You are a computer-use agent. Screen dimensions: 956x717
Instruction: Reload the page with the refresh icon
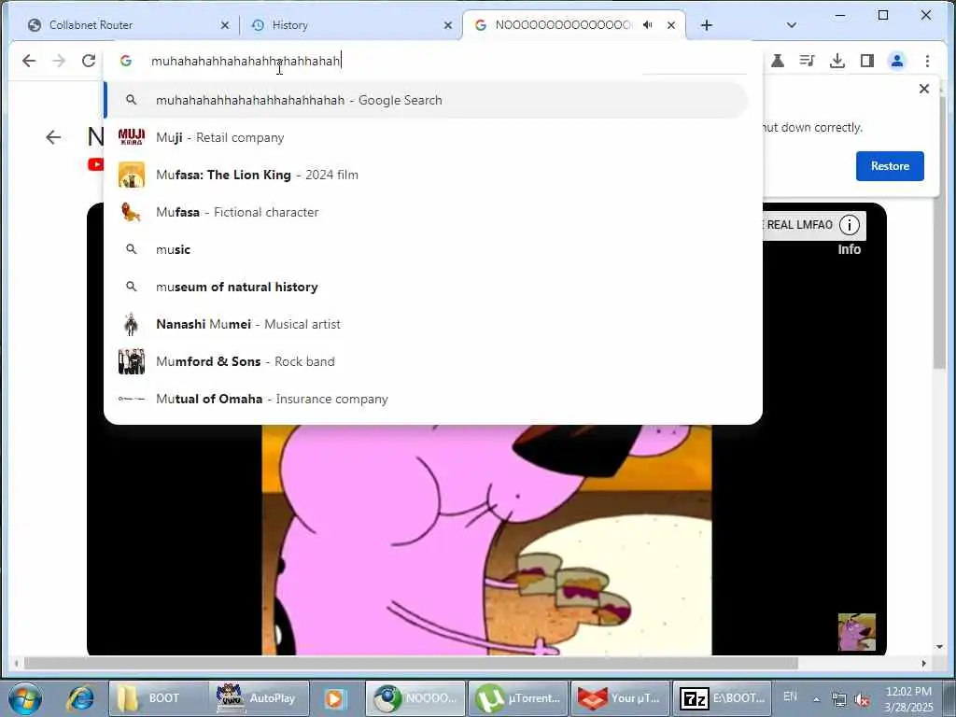[89, 61]
